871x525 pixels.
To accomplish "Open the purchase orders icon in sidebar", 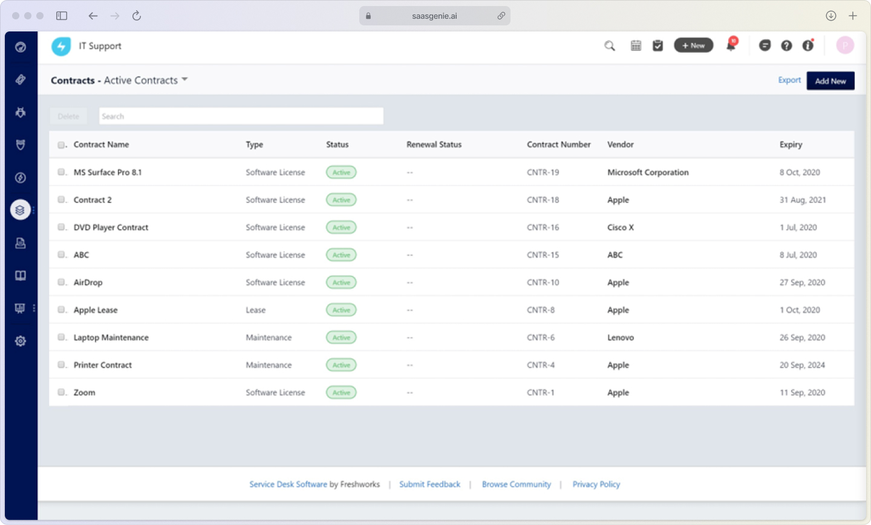I will pyautogui.click(x=21, y=243).
